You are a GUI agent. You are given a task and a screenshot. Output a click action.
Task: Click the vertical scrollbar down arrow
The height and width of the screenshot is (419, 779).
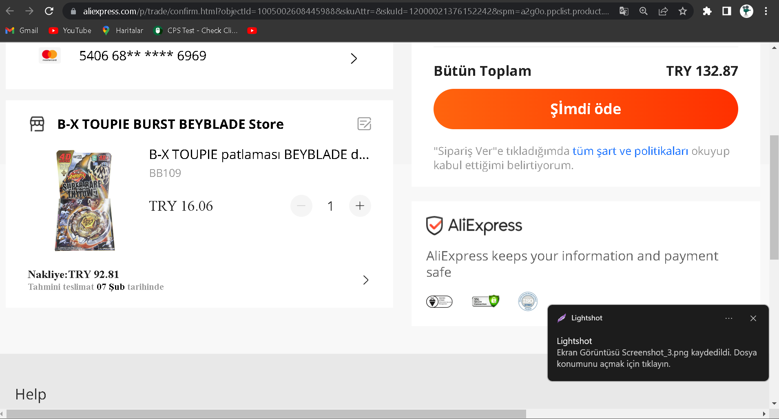click(x=774, y=404)
